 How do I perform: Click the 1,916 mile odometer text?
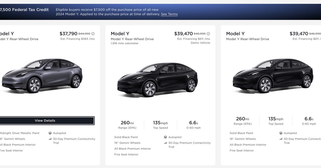click(125, 43)
